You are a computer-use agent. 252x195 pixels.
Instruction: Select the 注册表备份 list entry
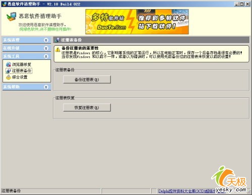click(x=22, y=71)
